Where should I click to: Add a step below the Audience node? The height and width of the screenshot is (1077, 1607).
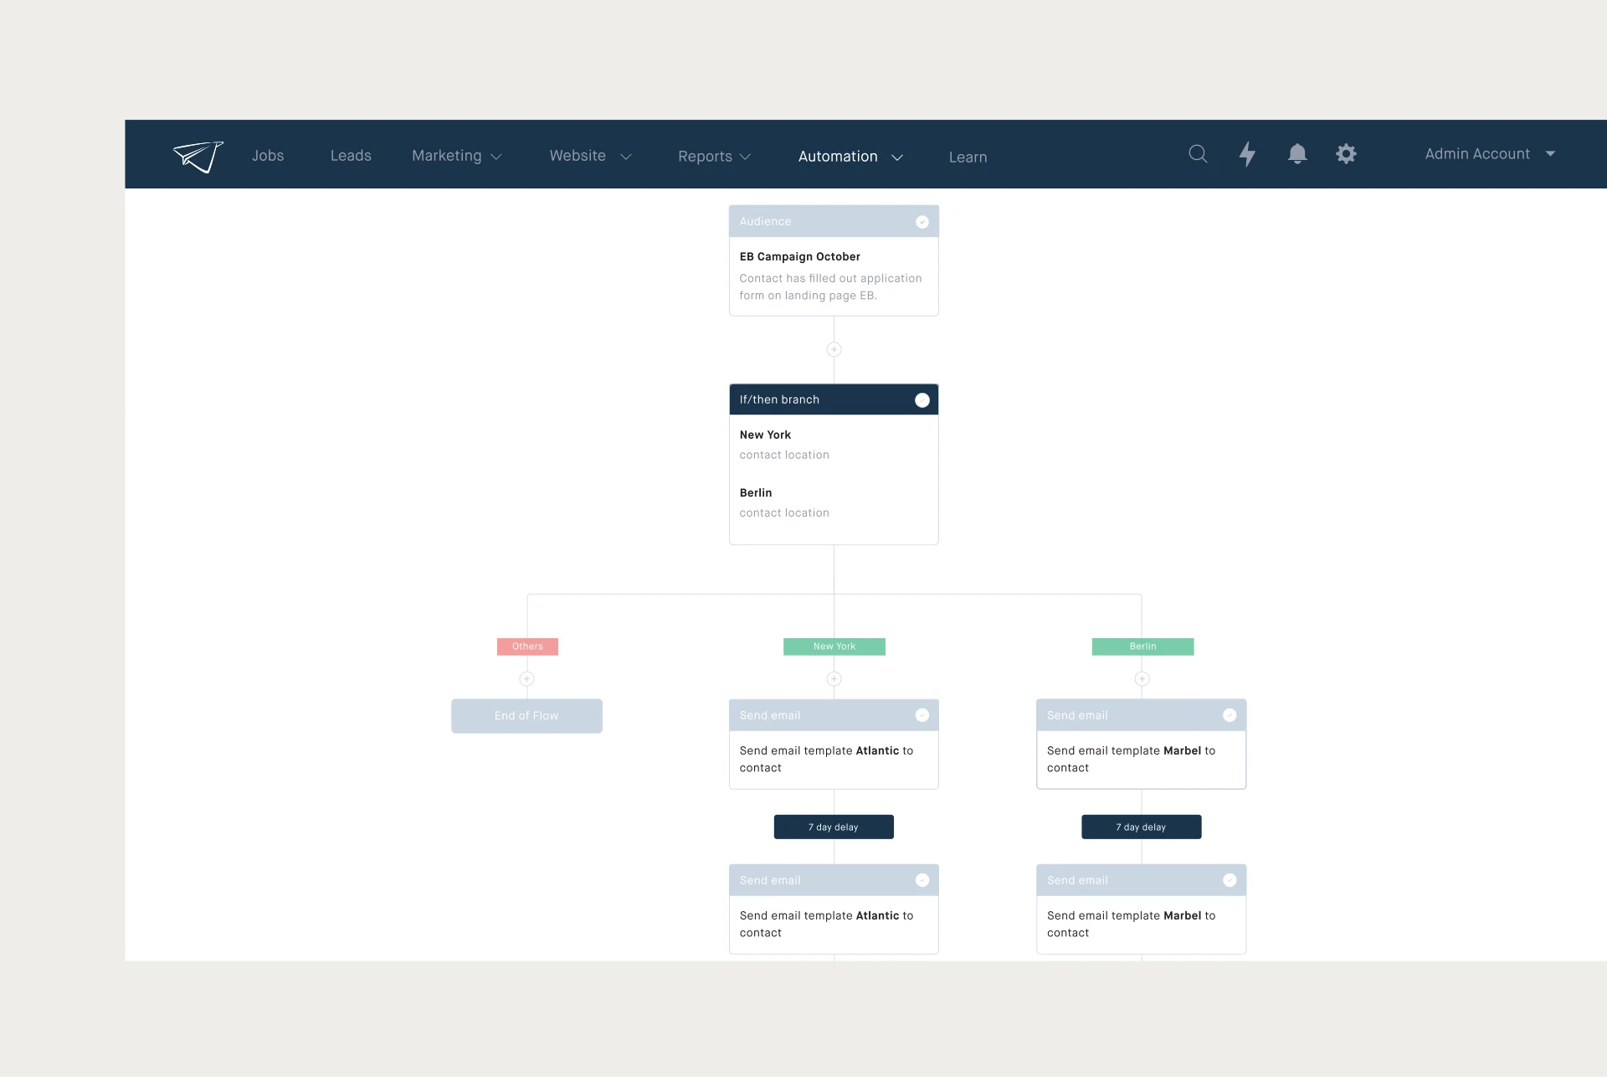(x=834, y=349)
